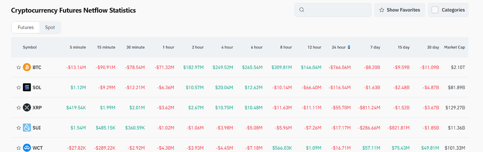Add SUI to favorites via star
The height and width of the screenshot is (152, 483).
(x=18, y=128)
